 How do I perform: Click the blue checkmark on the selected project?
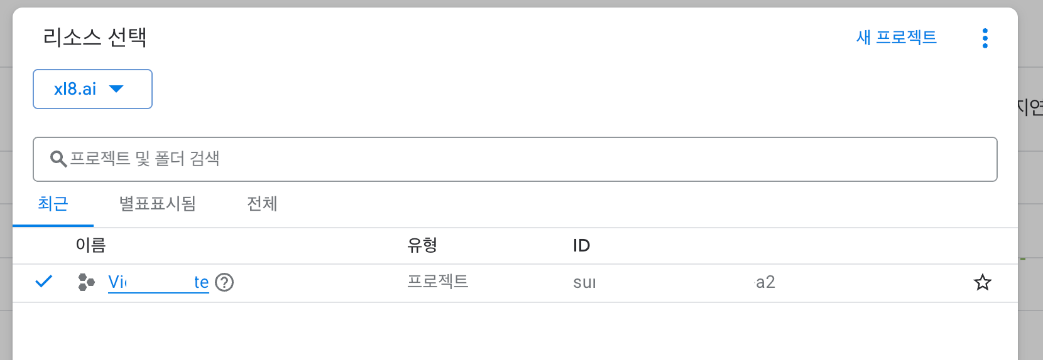point(43,282)
